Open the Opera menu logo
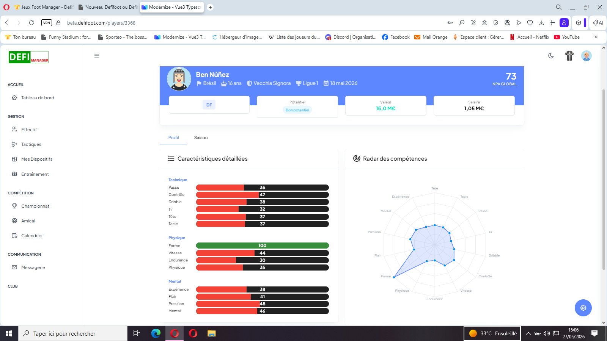Image resolution: width=607 pixels, height=341 pixels. click(x=6, y=7)
